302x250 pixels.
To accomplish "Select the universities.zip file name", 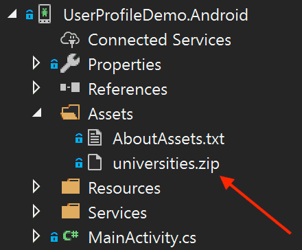I will coord(166,164).
